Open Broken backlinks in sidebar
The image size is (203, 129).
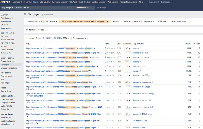click(7, 40)
